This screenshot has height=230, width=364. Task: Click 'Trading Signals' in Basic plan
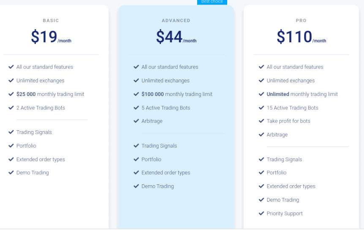[x=34, y=132]
